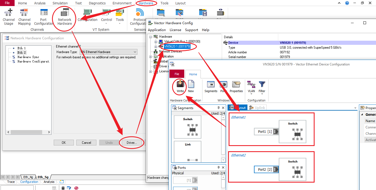Image resolution: width=376 pixels, height=190 pixels.
Task: Open the Diagnostics ribbon tab
Action: pos(97,3)
